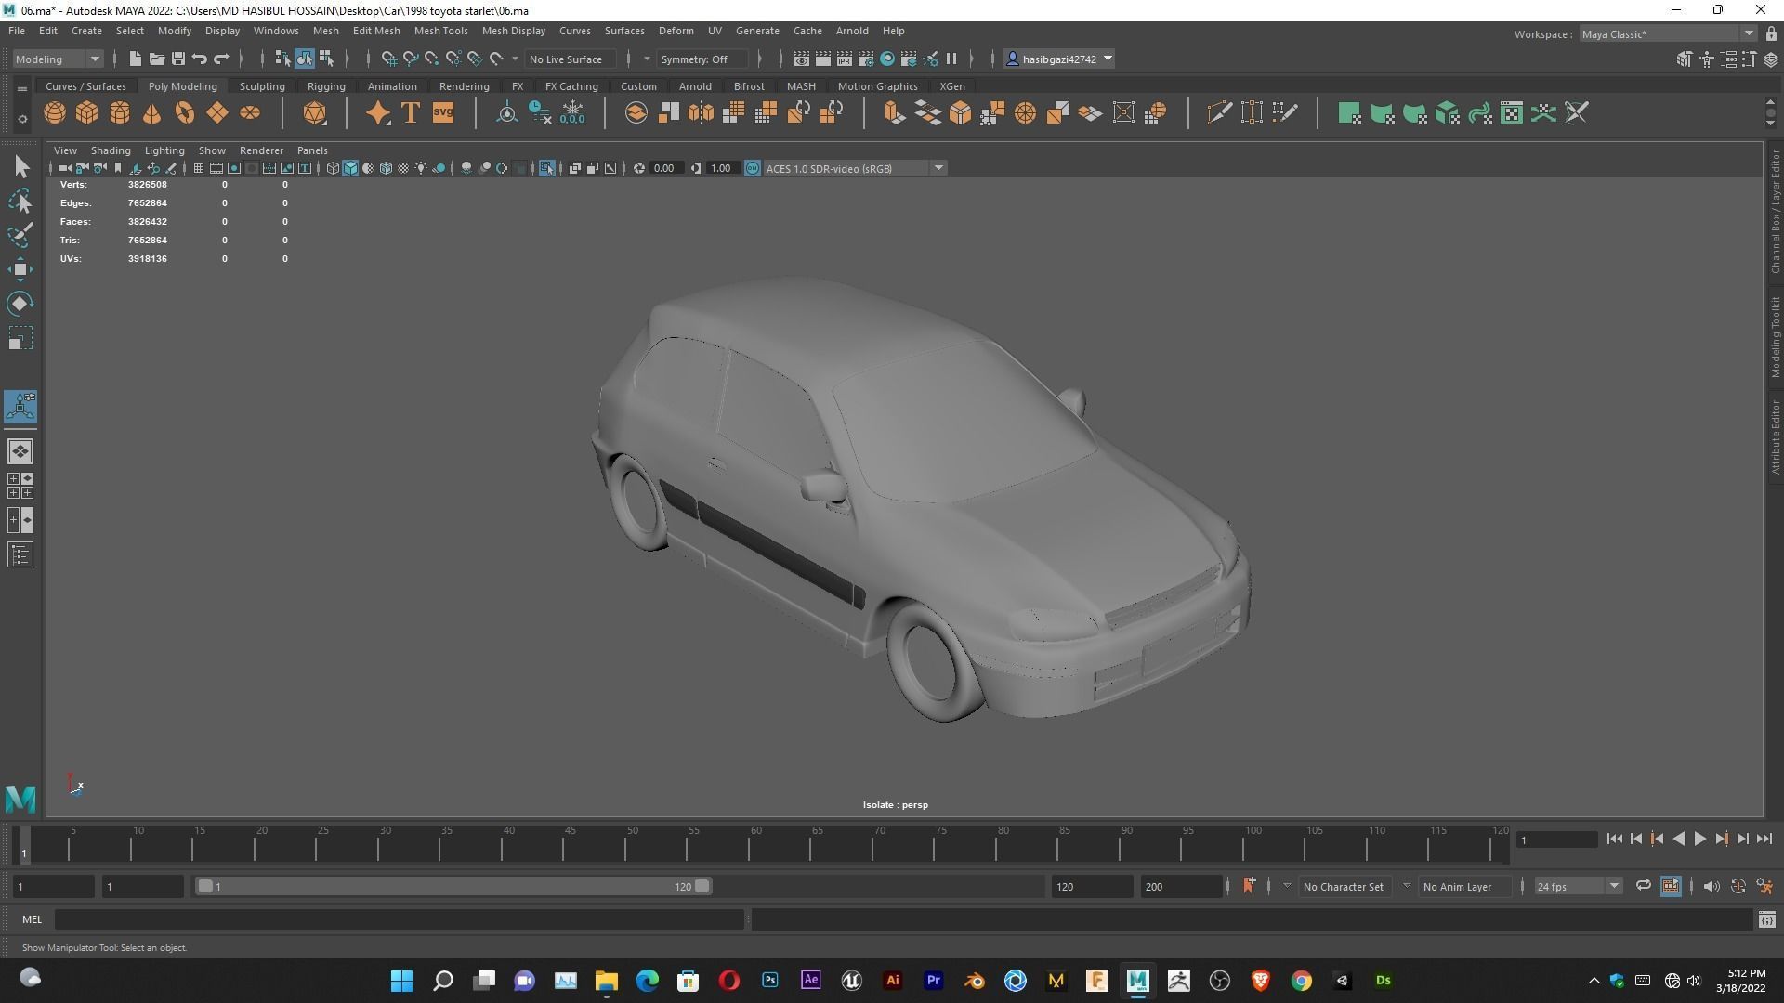Click the Super Shapes star shelf icon
The image size is (1784, 1003).
coord(378,113)
